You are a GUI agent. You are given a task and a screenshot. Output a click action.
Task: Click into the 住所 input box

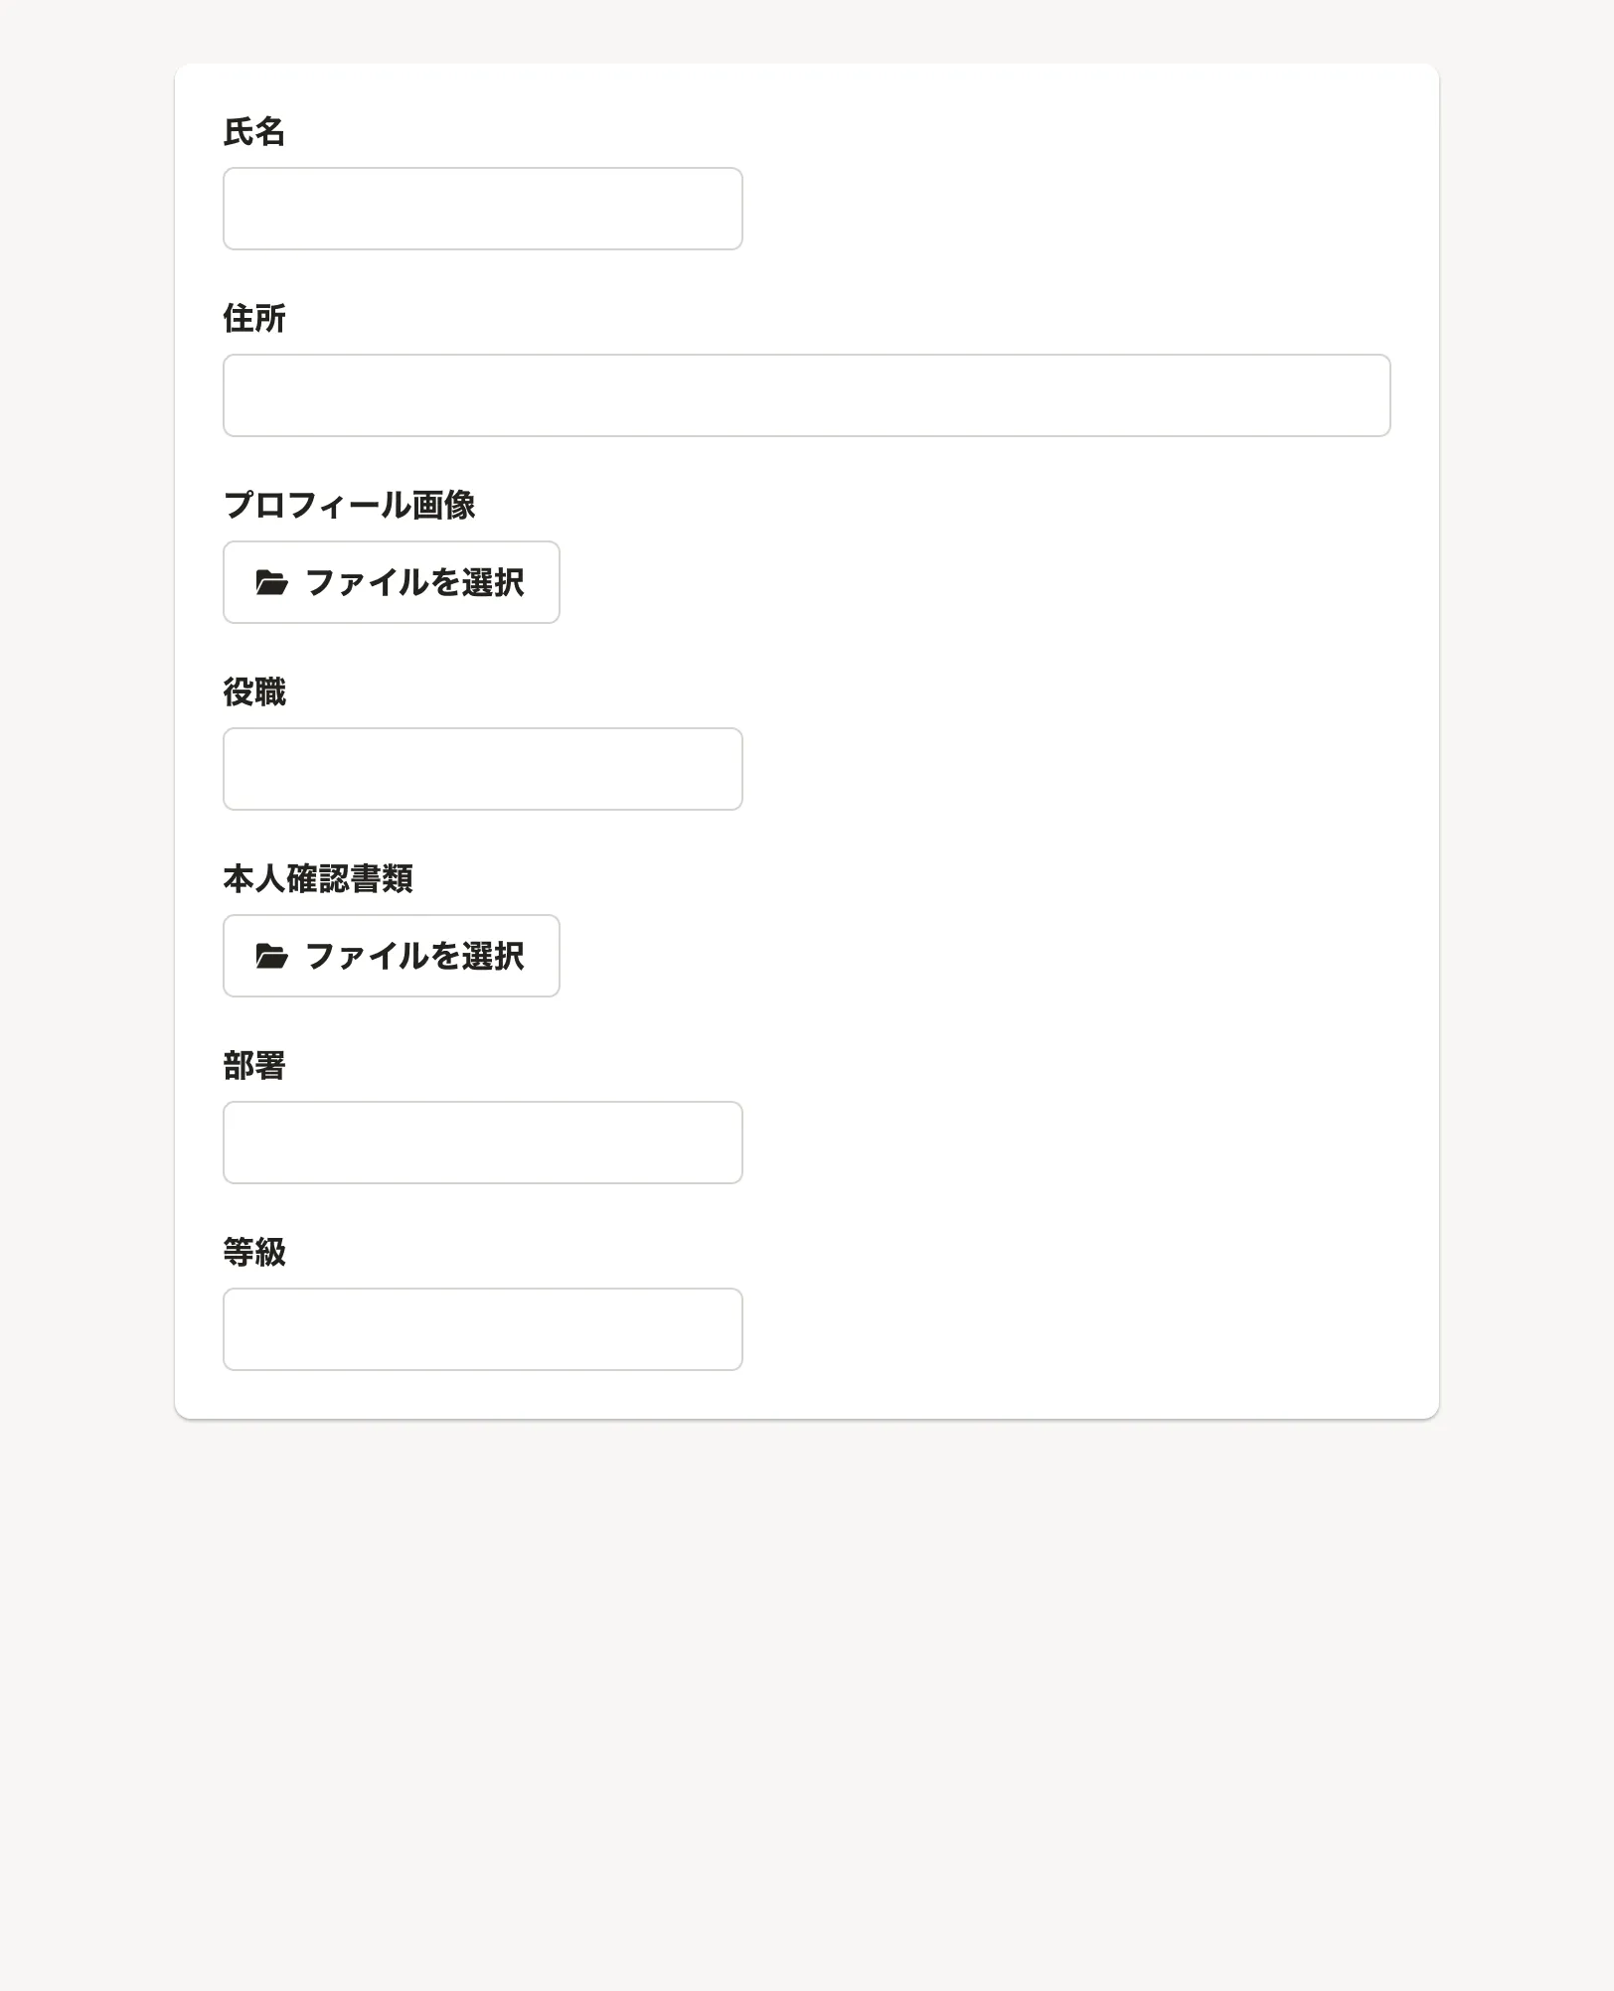coord(806,395)
